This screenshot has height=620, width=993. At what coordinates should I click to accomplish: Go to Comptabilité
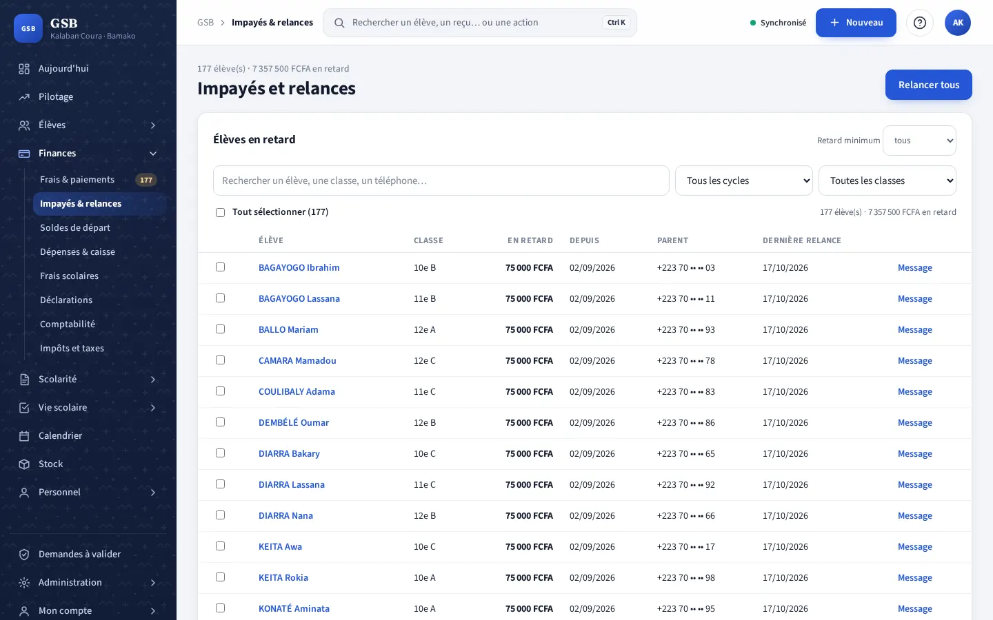pyautogui.click(x=99, y=324)
